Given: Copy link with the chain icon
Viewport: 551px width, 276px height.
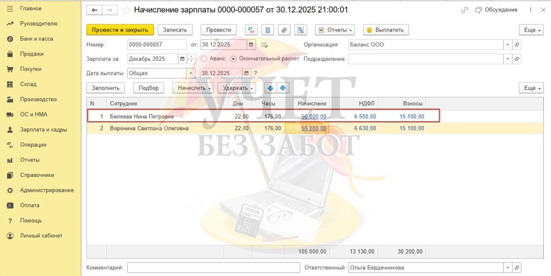Looking at the screenshot, I should click(x=465, y=10).
